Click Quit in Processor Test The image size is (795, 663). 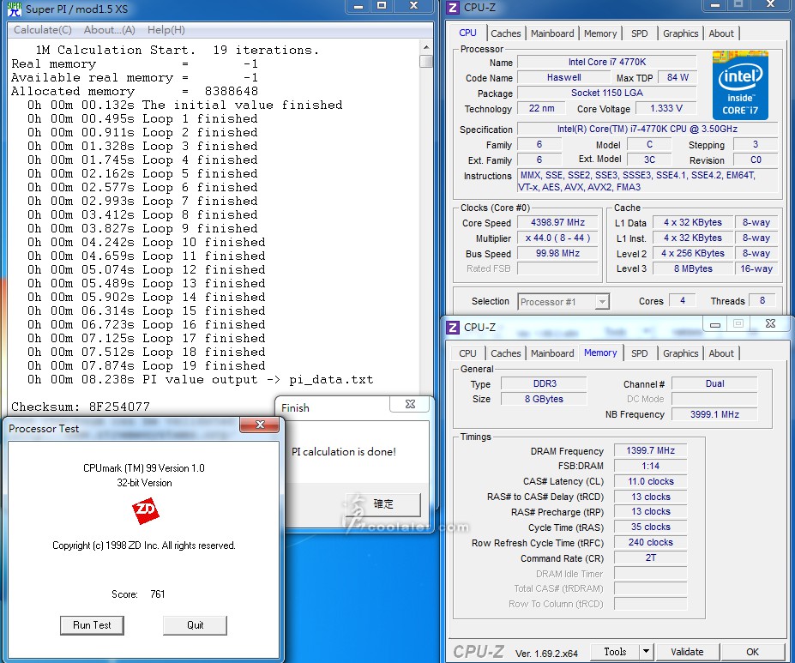click(195, 625)
